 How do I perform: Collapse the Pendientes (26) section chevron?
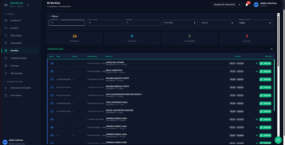click(x=272, y=49)
